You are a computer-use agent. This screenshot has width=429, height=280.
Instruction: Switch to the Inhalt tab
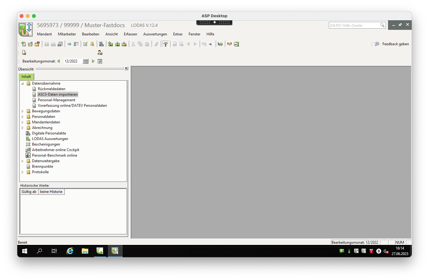pos(26,77)
